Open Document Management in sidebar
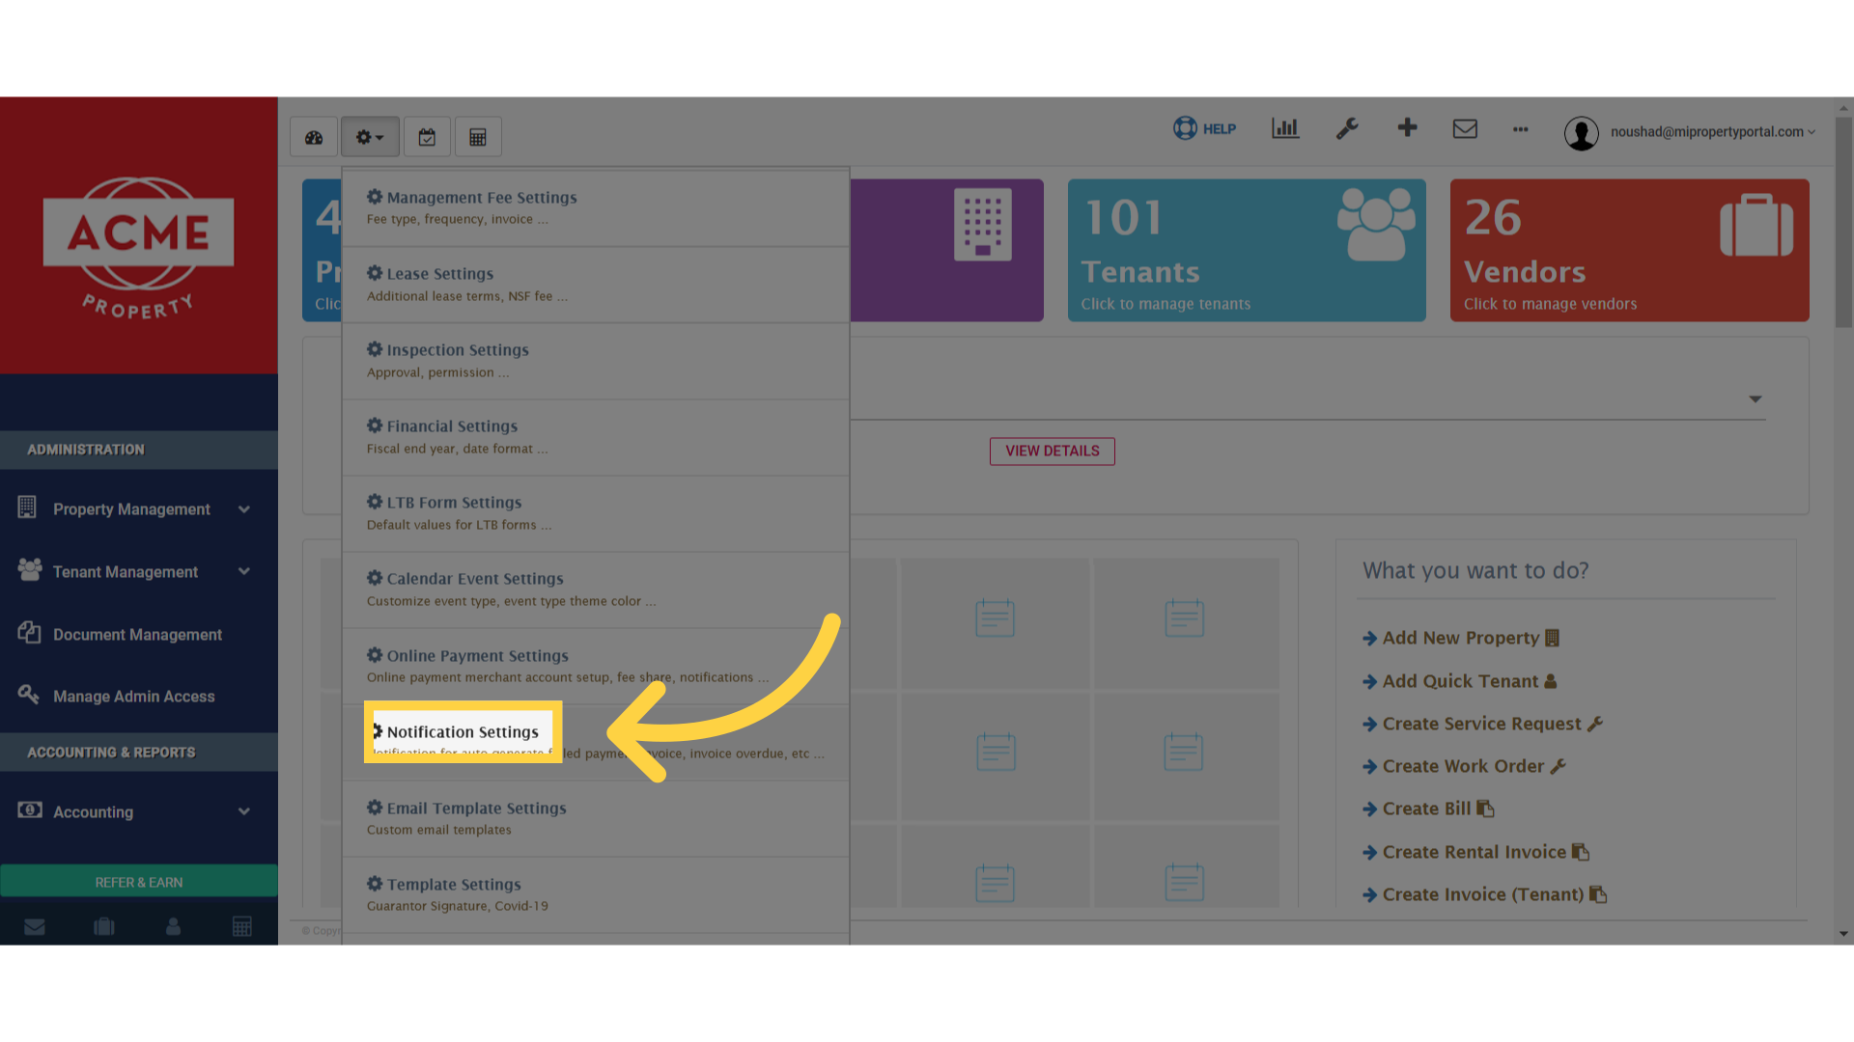Screen dimensions: 1854x1042 coord(139,634)
